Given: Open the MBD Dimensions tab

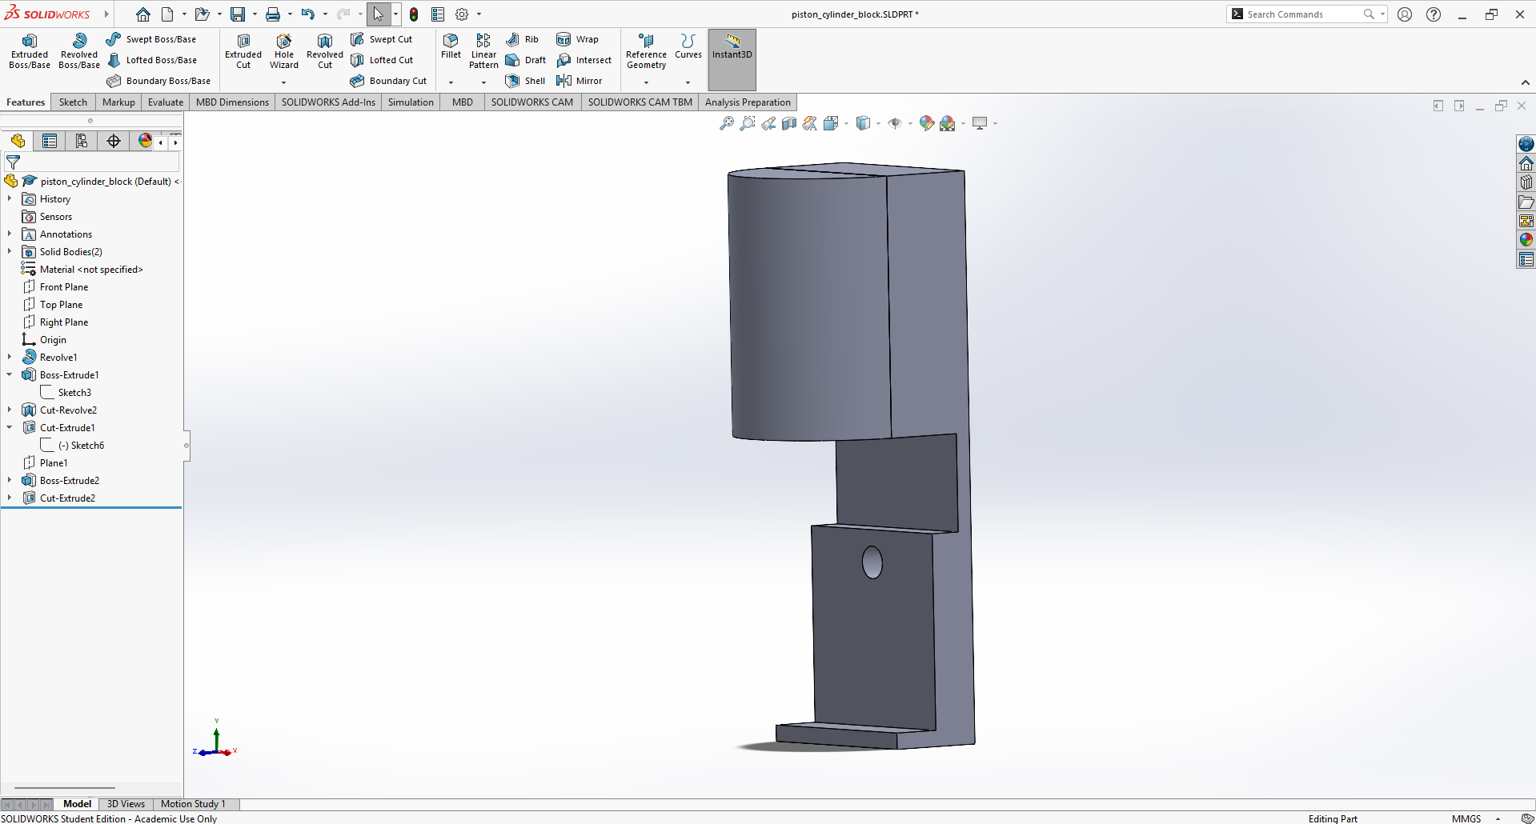Looking at the screenshot, I should click(232, 102).
